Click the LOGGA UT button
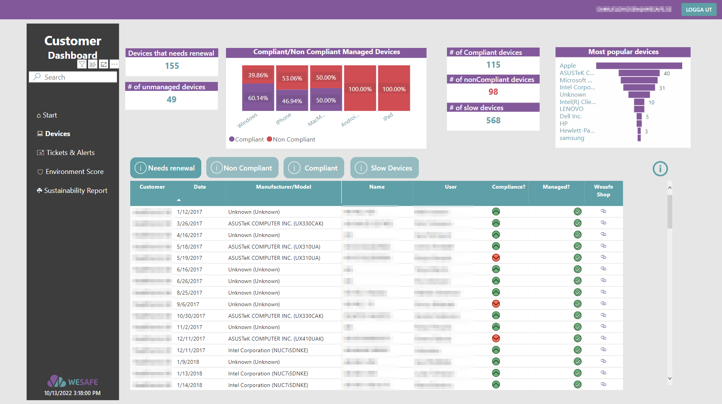 [x=698, y=10]
